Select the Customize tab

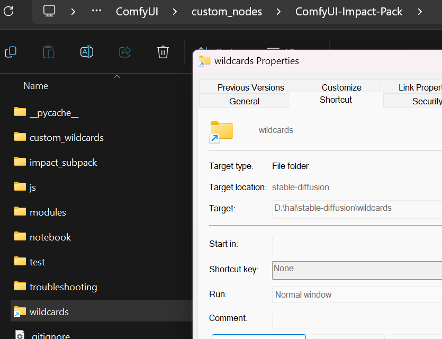(341, 87)
